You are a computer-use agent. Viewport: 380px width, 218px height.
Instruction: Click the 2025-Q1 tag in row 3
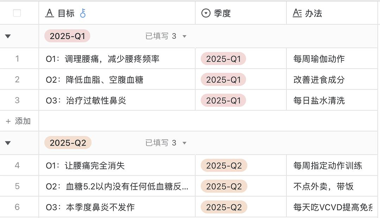(x=223, y=101)
